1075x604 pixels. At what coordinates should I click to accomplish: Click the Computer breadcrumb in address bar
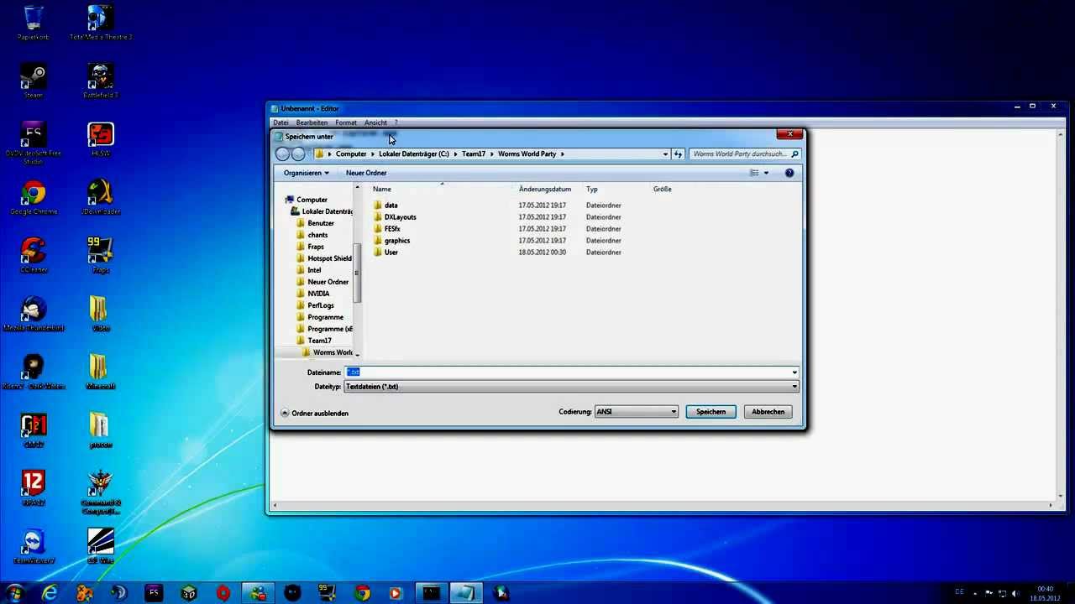351,154
